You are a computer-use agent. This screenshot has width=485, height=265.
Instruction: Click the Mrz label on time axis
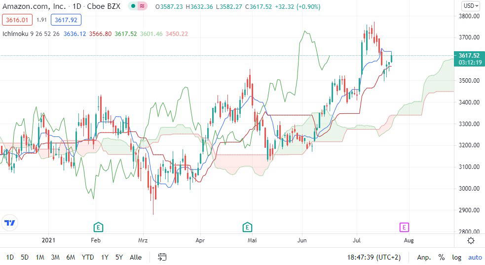[x=143, y=240]
